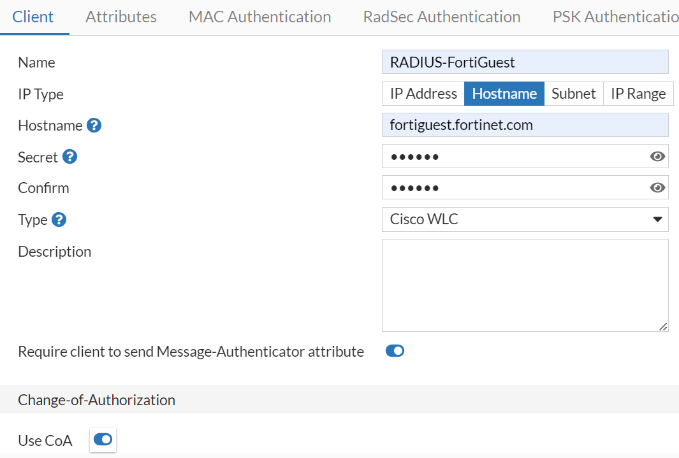Image resolution: width=679 pixels, height=458 pixels.
Task: Select the Subnet option for IP Type
Action: 573,93
